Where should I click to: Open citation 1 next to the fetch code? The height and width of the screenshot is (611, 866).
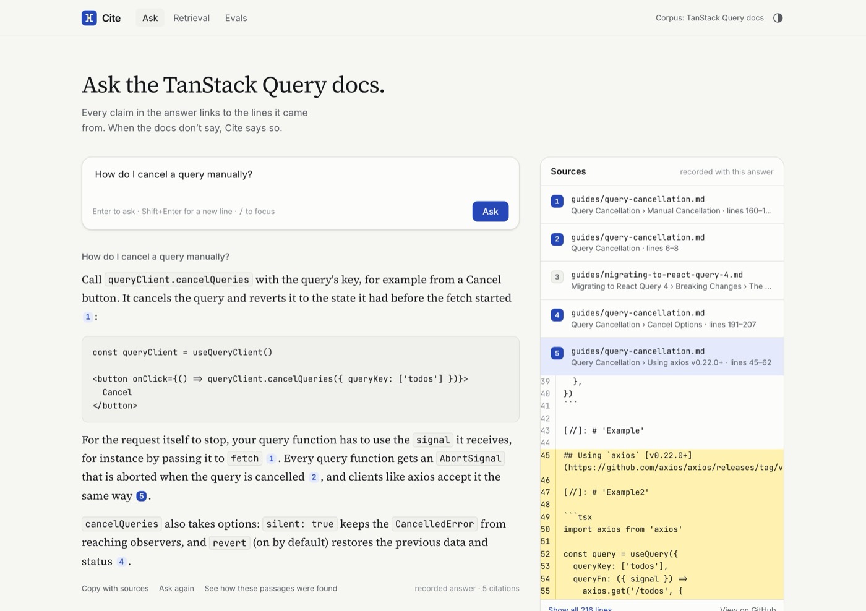click(271, 458)
